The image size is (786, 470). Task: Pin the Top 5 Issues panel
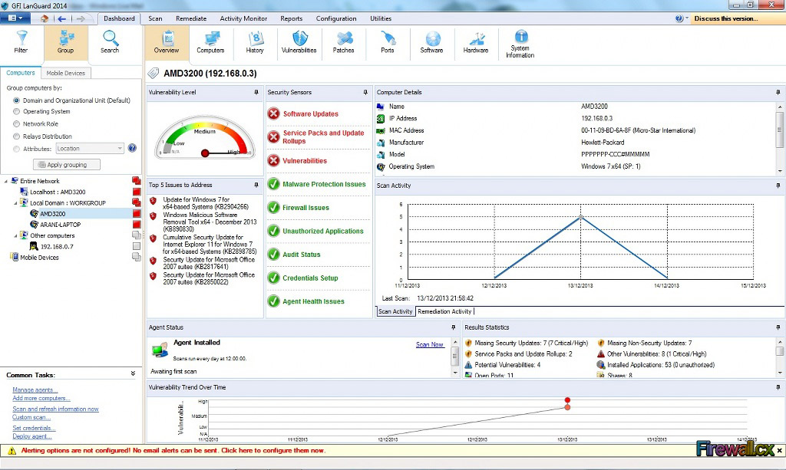(256, 185)
